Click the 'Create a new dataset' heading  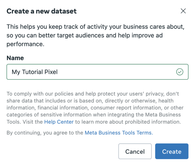tap(42, 11)
